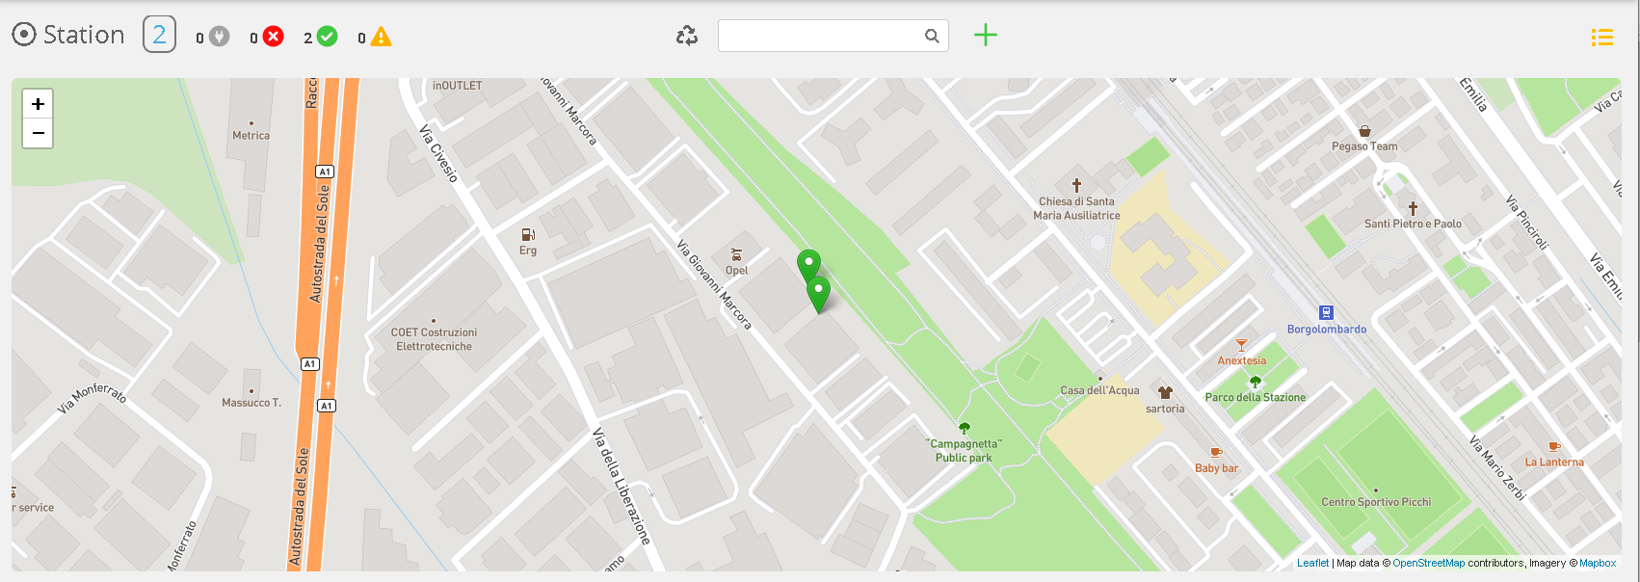
Task: Click the map zoom out minus button
Action: [x=38, y=133]
